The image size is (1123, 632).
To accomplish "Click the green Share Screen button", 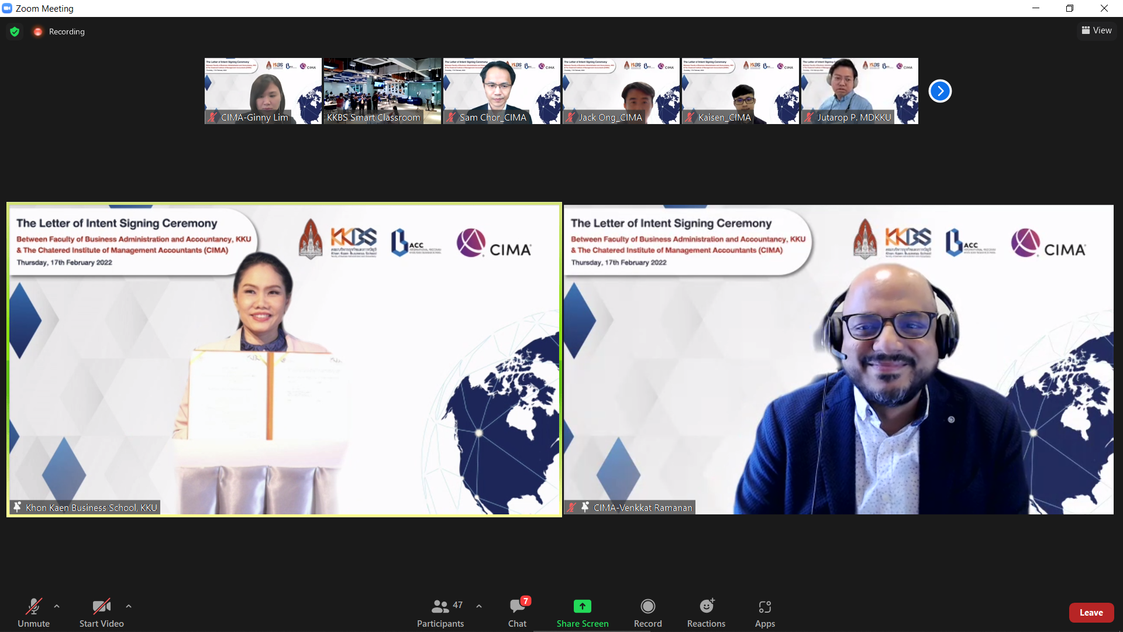I will click(x=583, y=612).
